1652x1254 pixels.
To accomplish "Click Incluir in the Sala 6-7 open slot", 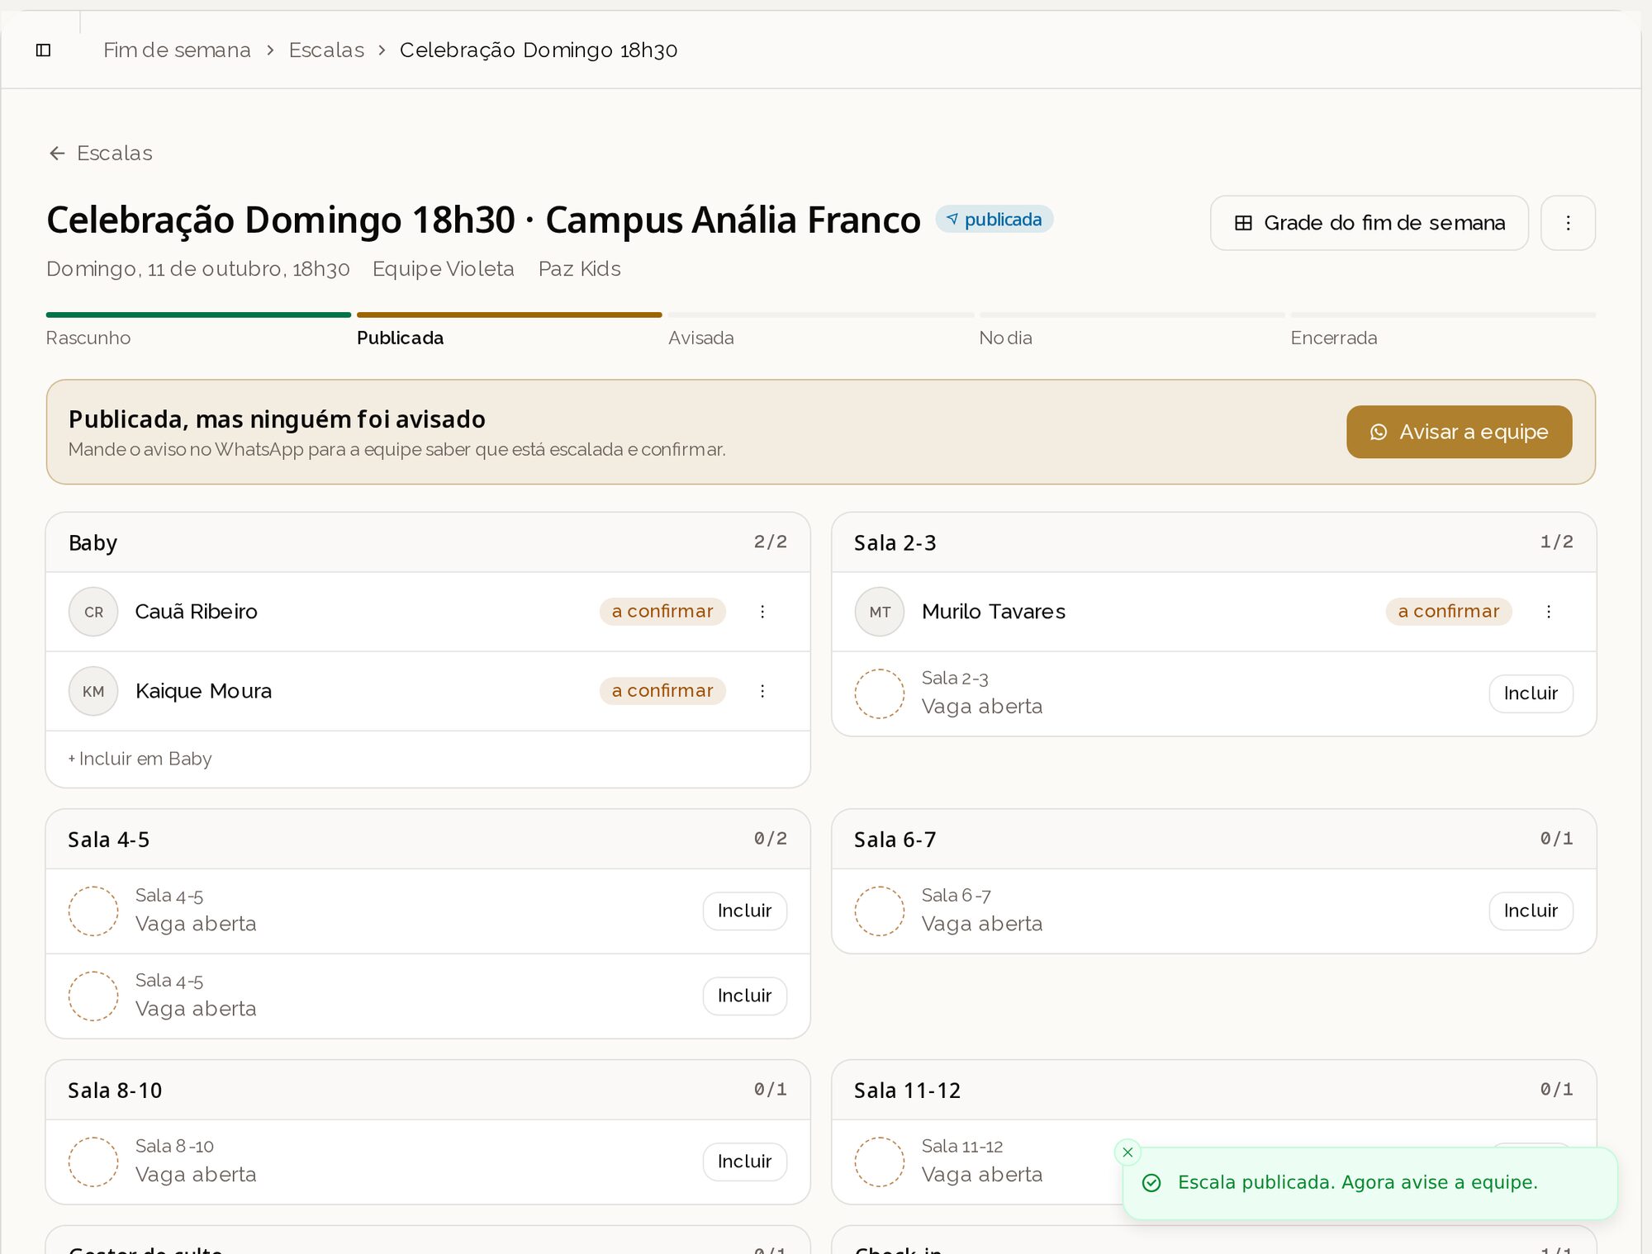I will (1531, 911).
